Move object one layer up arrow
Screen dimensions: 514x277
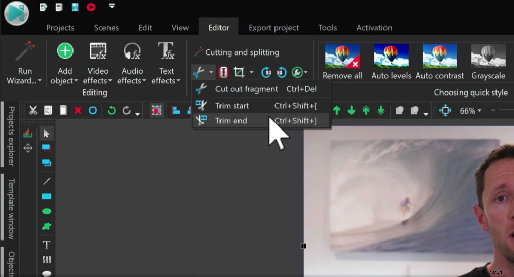337,110
